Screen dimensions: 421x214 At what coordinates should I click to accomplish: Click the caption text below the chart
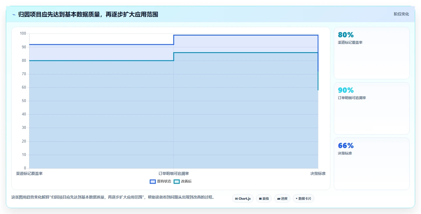[x=113, y=197]
